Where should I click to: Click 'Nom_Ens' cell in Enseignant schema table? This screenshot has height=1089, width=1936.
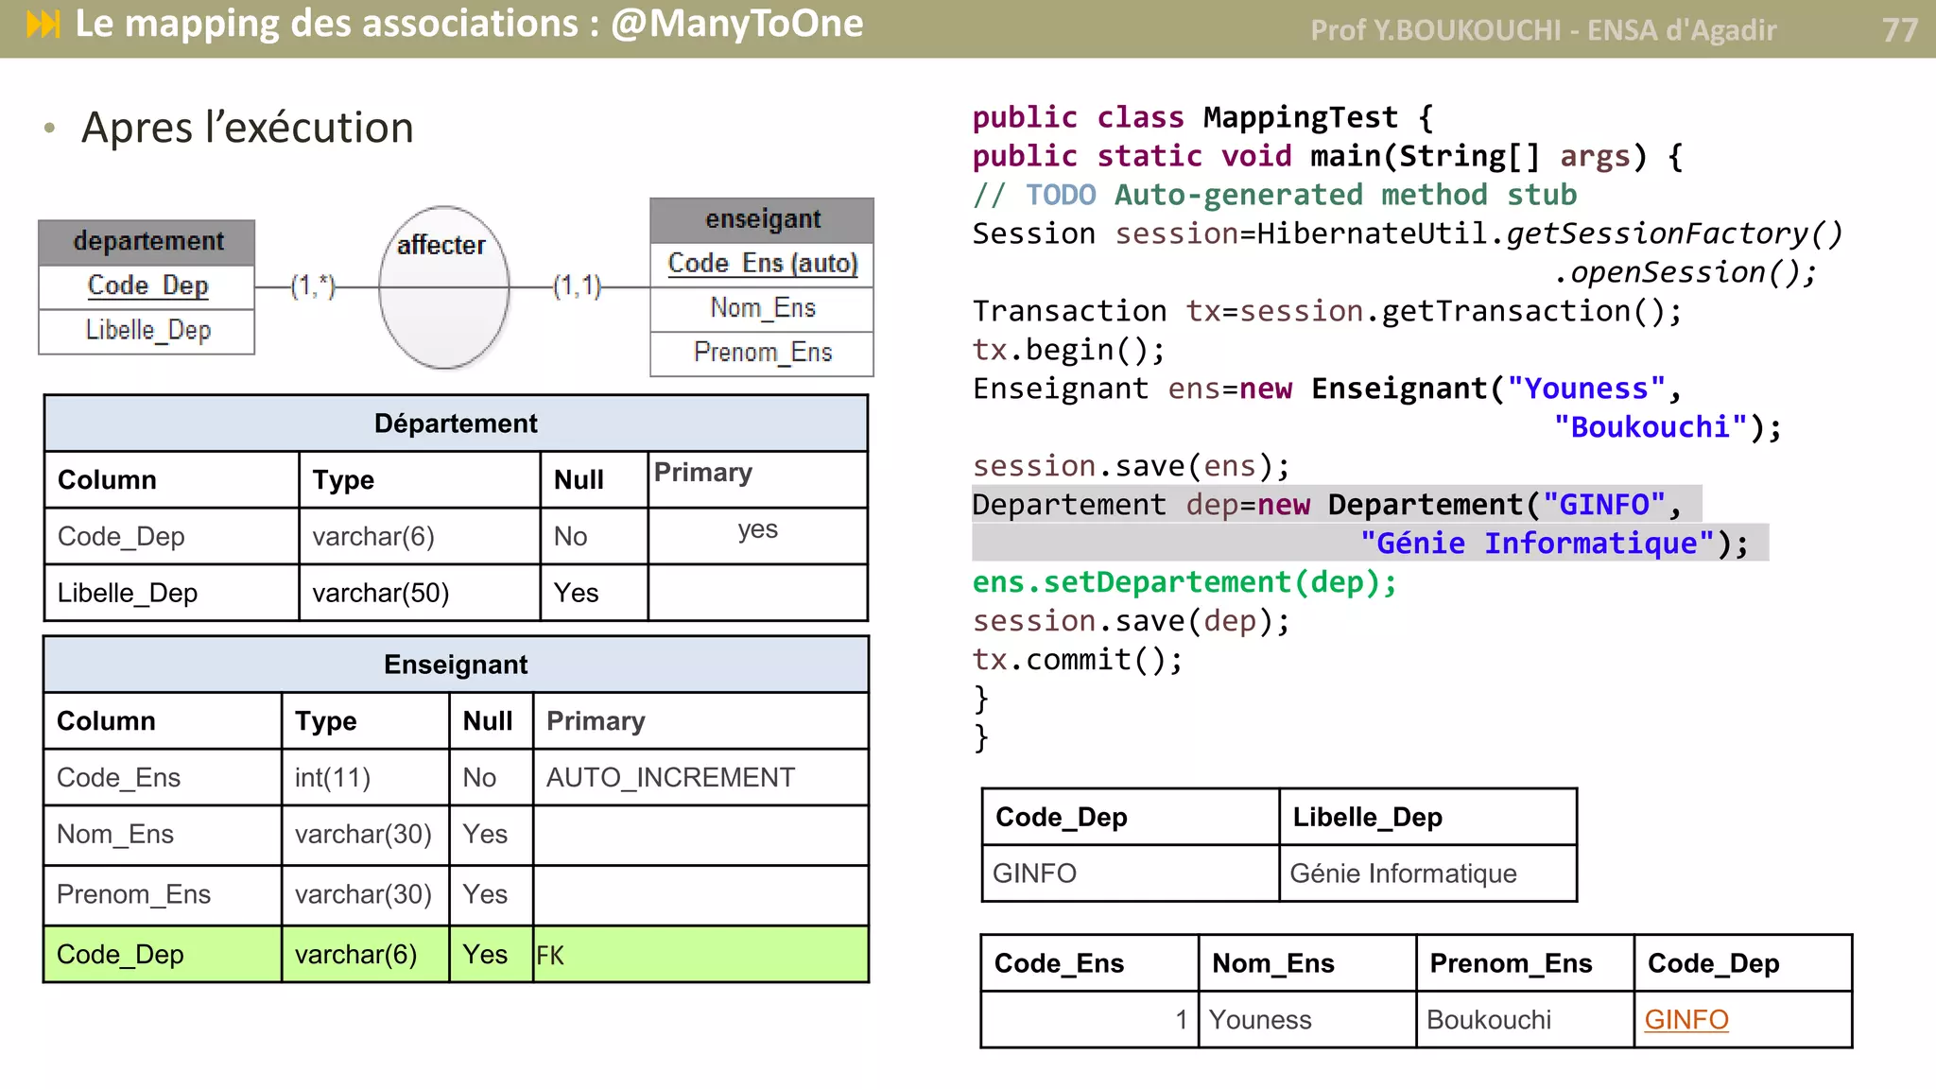[x=163, y=835]
